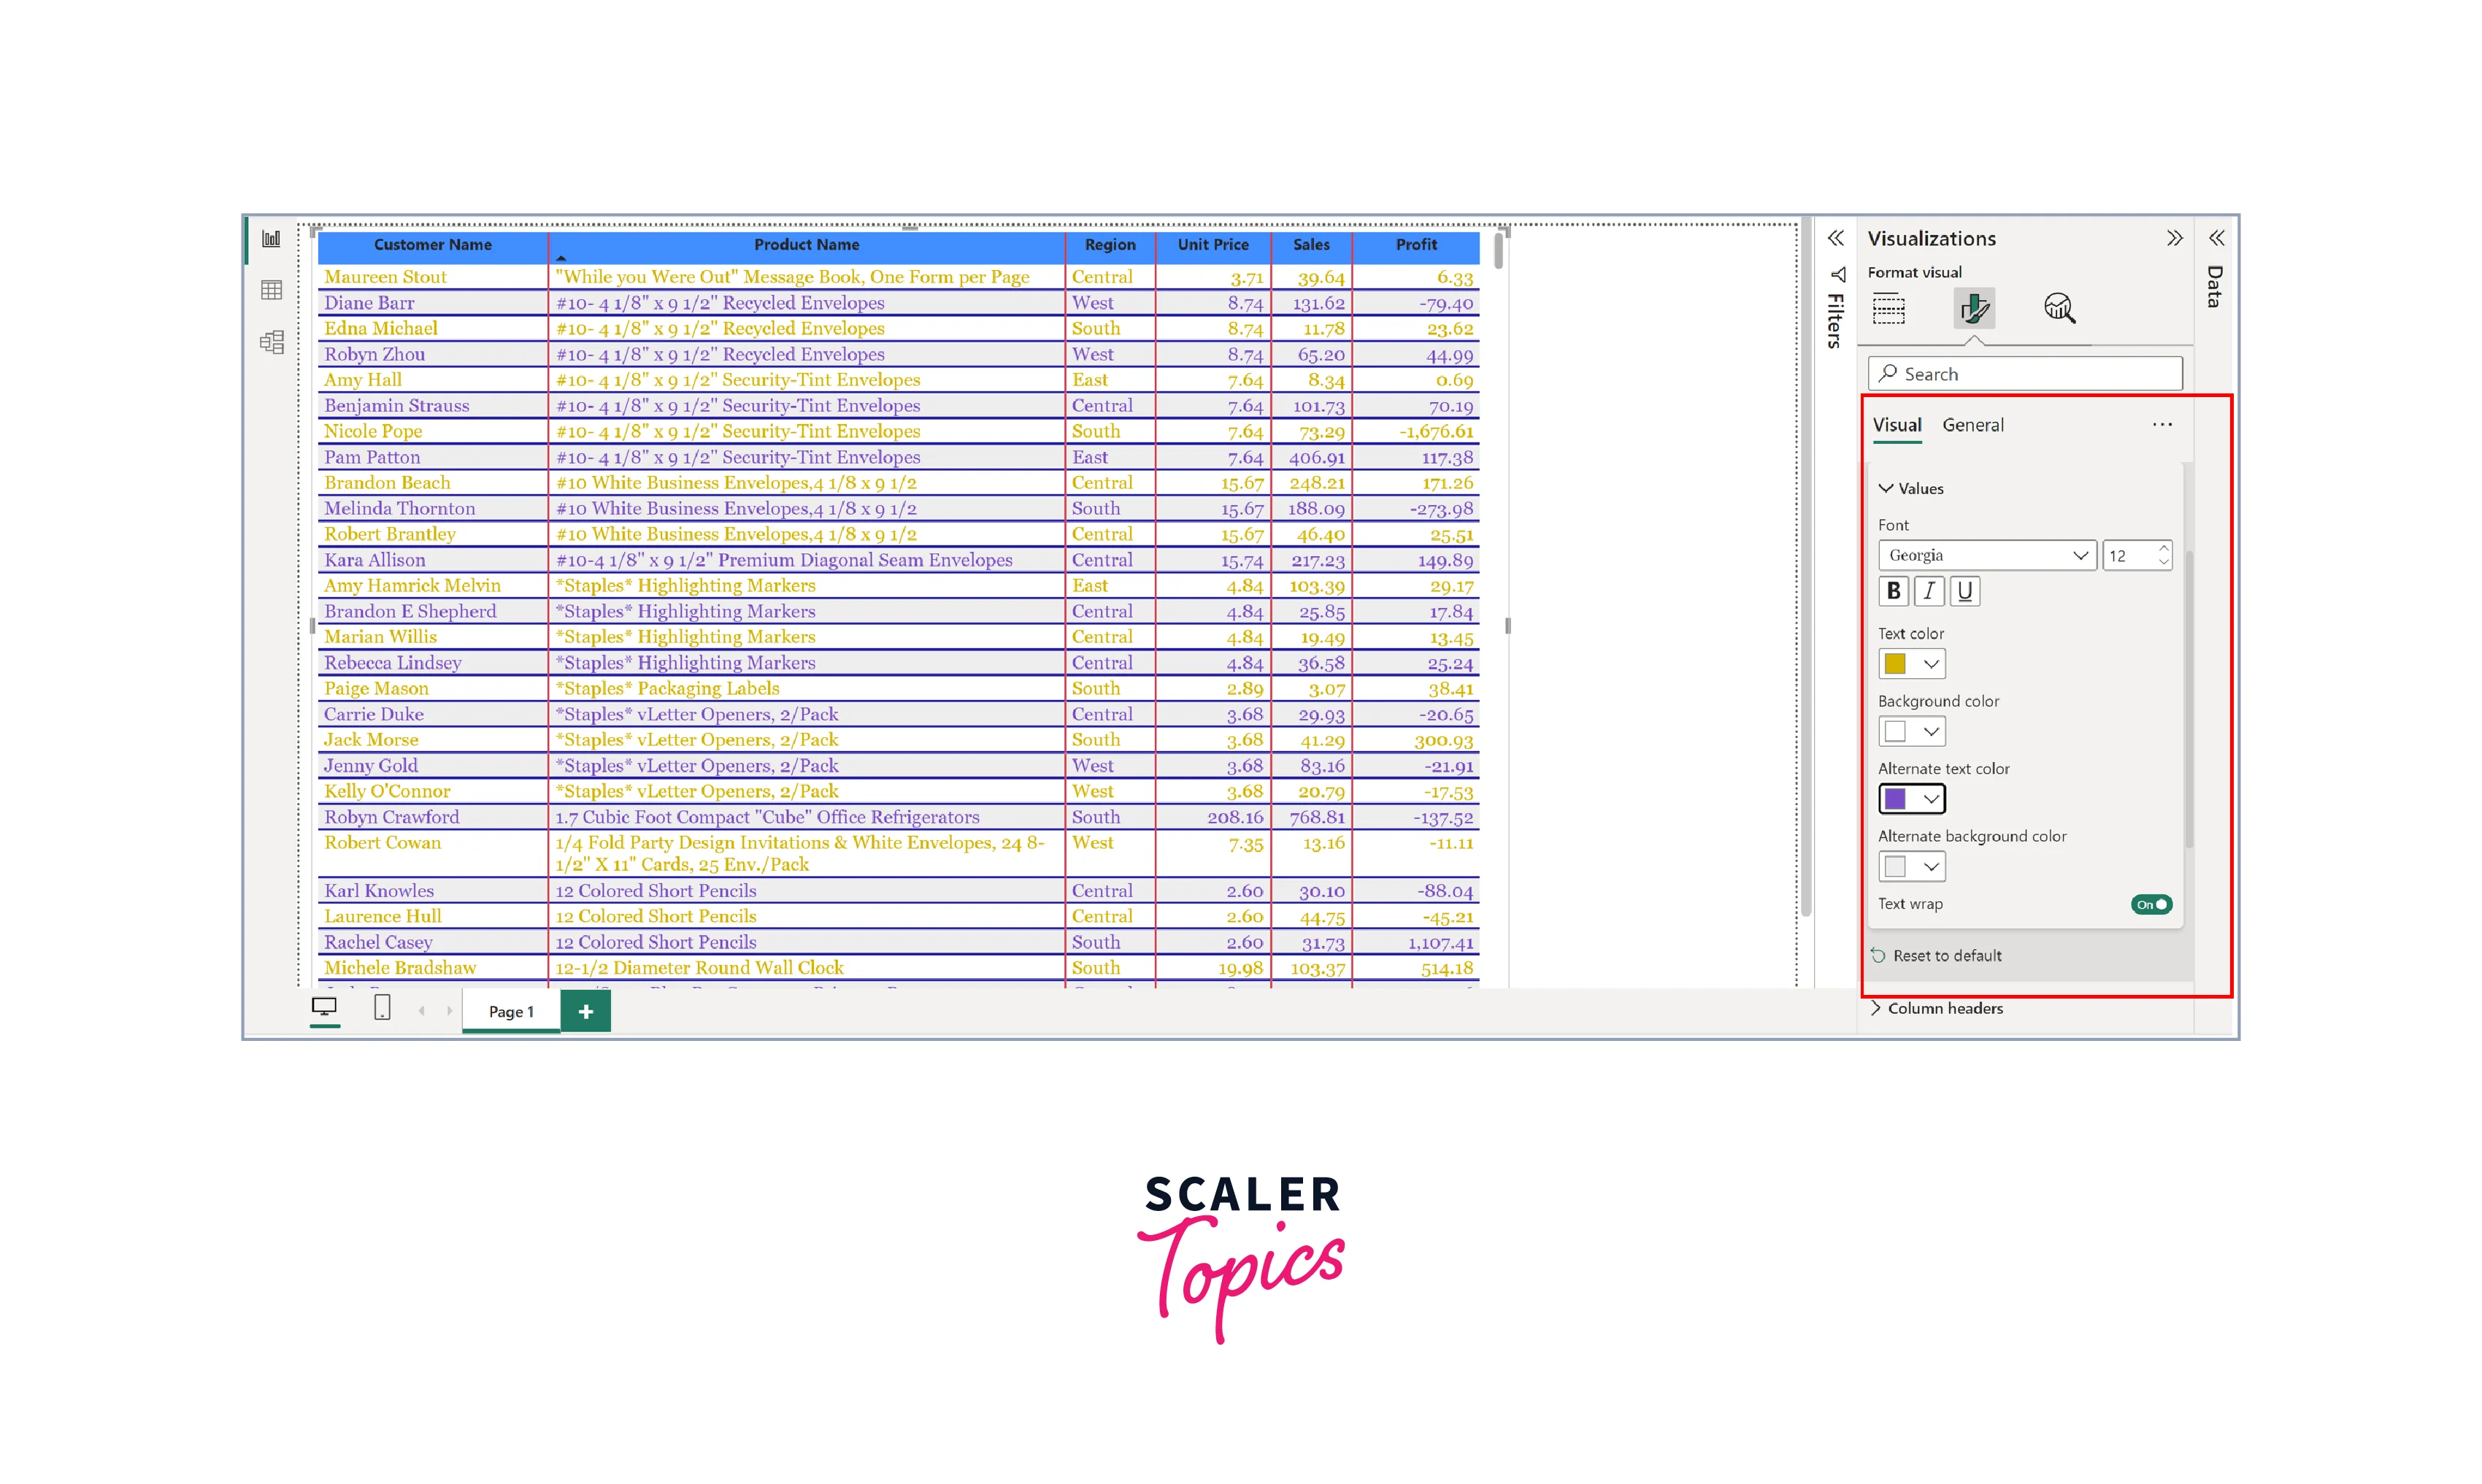Select the Page 1 tab
The width and height of the screenshot is (2482, 1484).
[511, 1011]
